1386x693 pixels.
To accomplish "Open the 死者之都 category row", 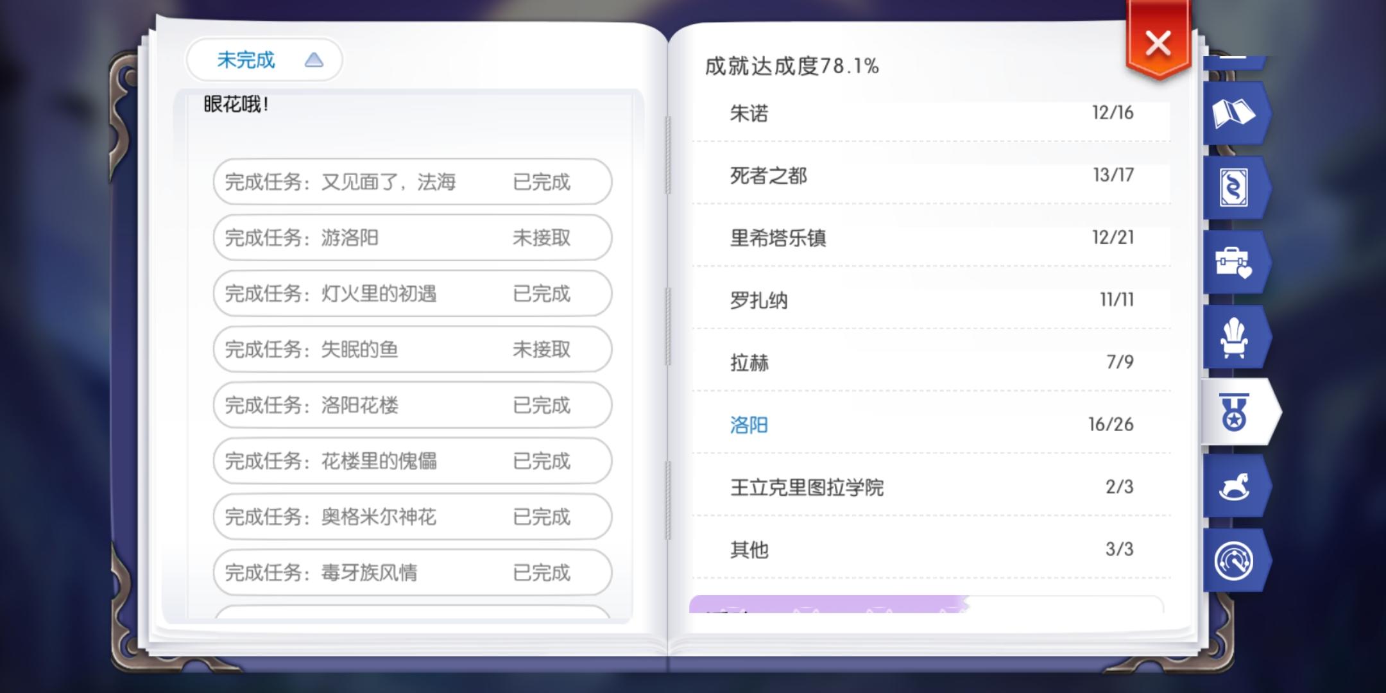I will click(x=931, y=175).
